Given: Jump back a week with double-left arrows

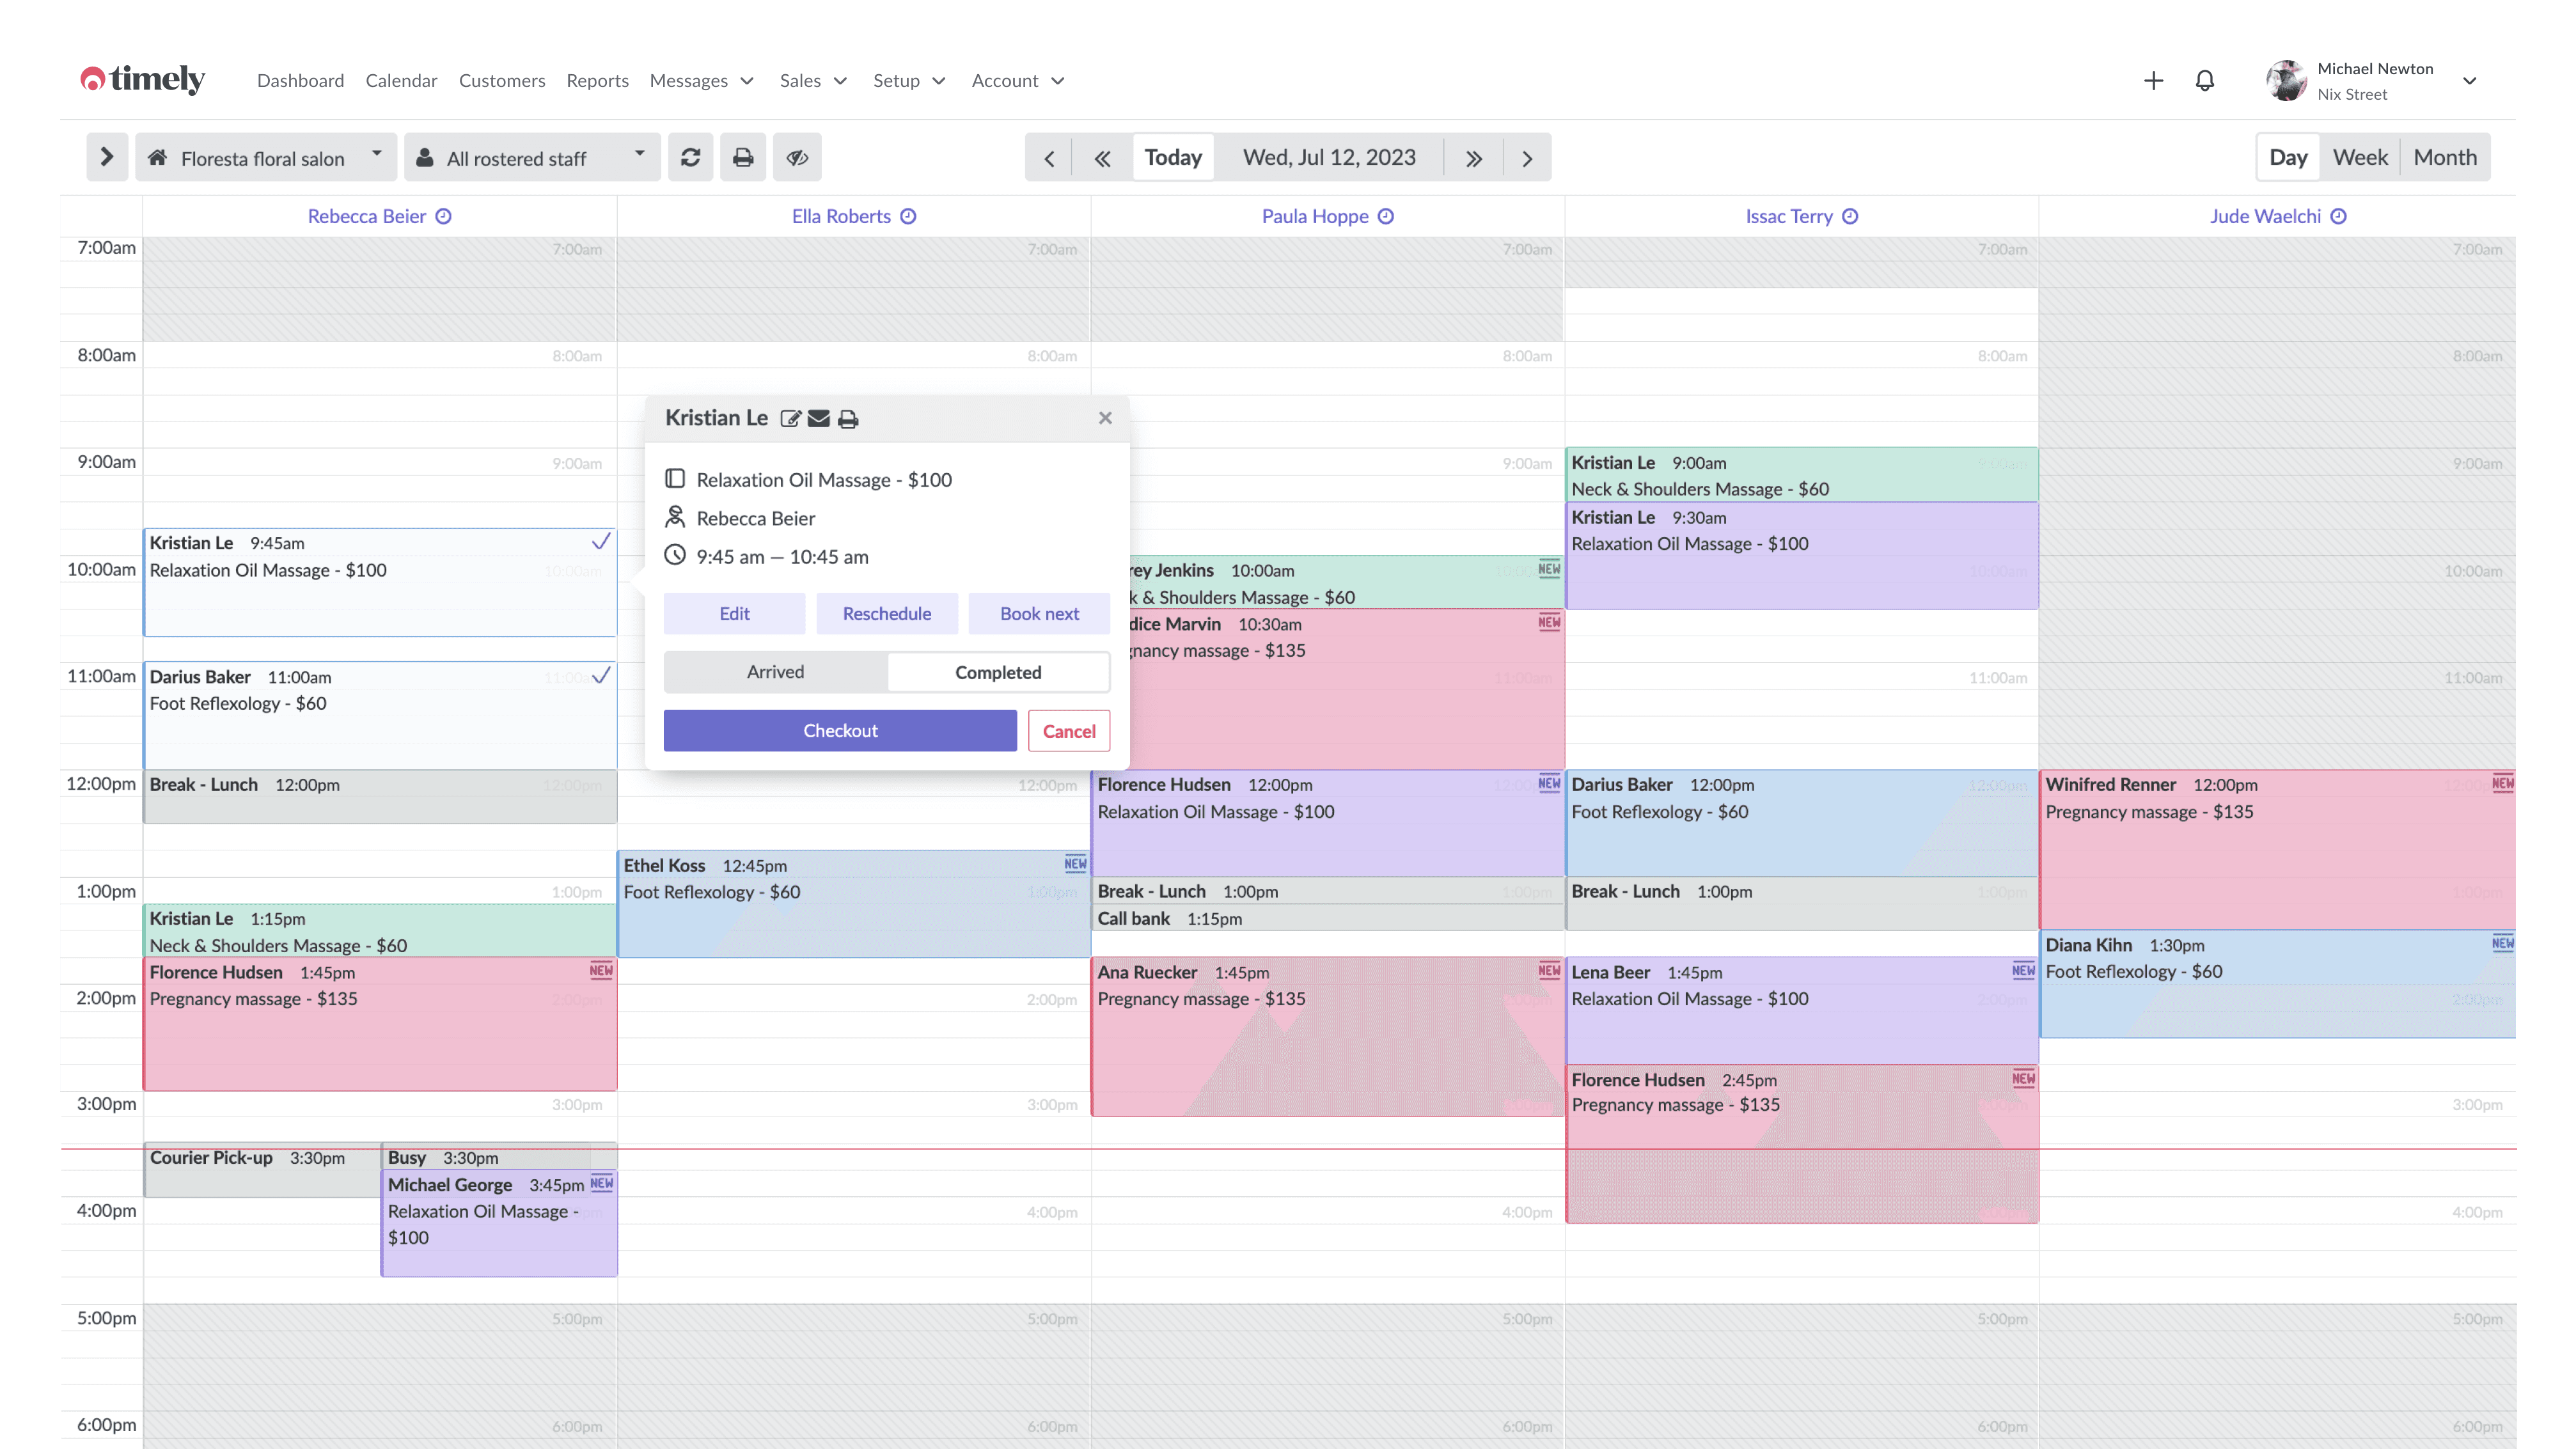Looking at the screenshot, I should click(x=1102, y=158).
